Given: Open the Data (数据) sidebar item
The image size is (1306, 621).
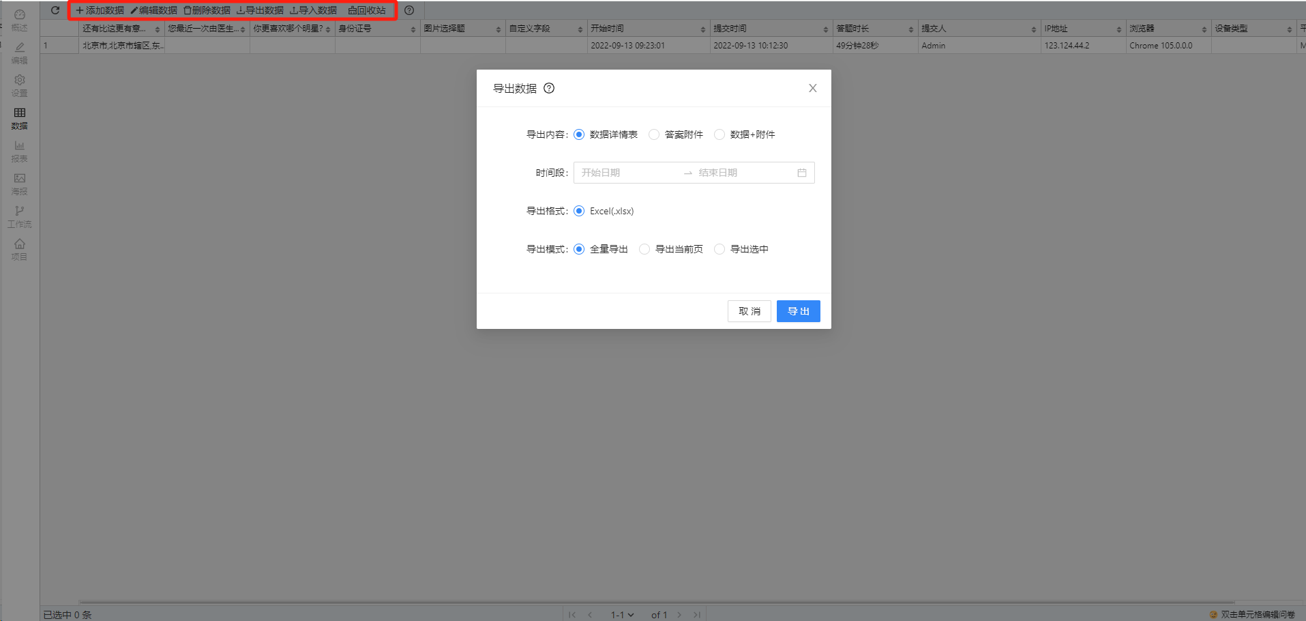Looking at the screenshot, I should 20,119.
